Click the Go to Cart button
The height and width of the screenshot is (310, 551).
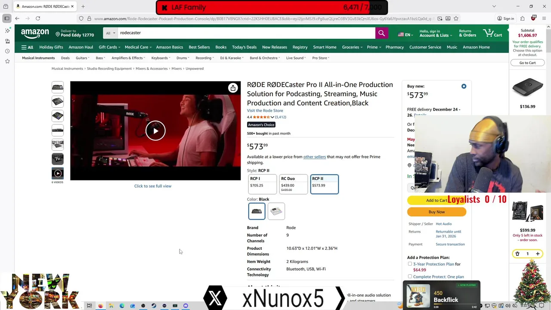[x=527, y=63]
